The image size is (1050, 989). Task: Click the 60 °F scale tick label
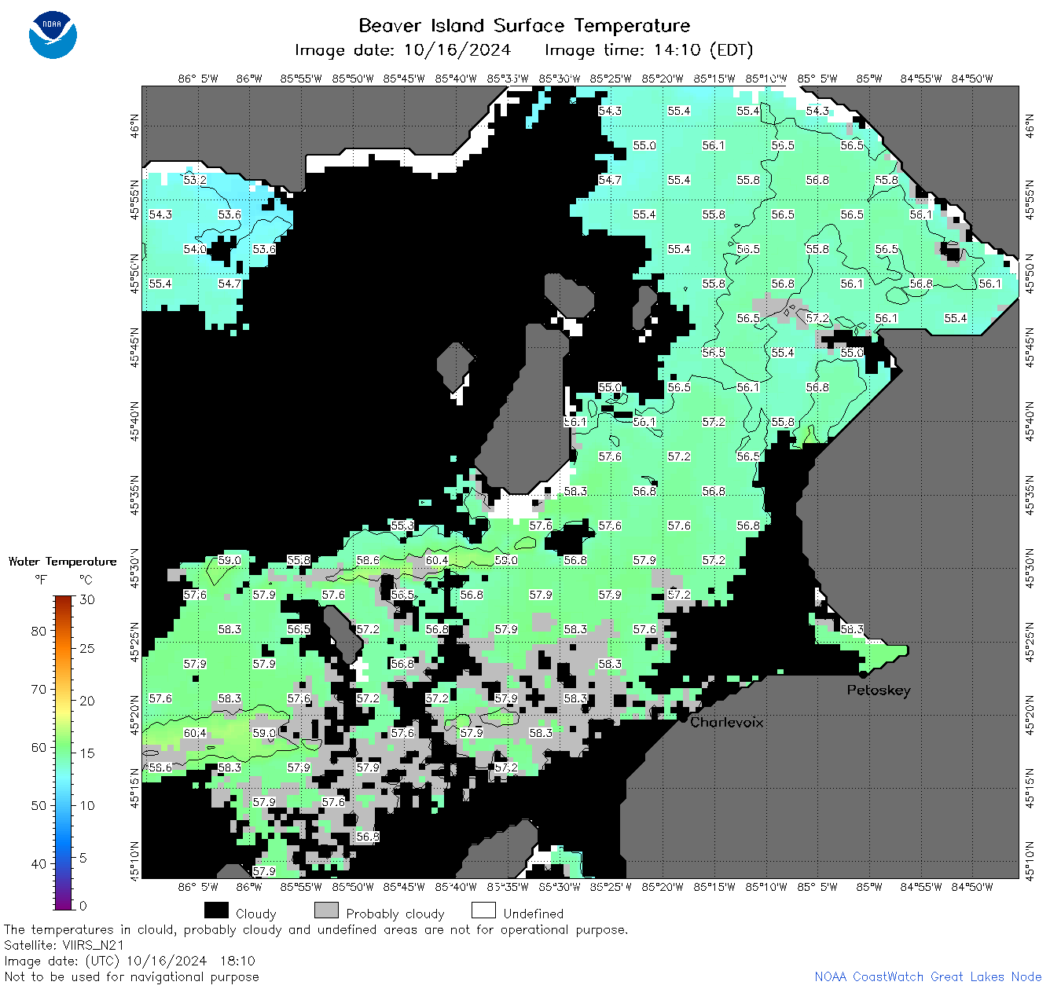(39, 747)
